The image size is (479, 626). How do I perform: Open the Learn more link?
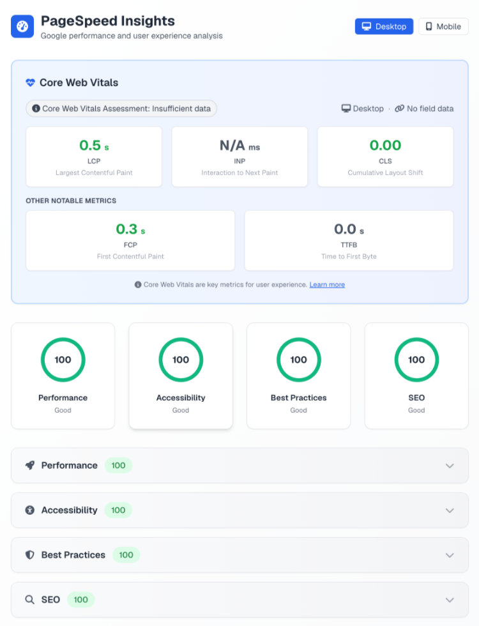point(327,285)
